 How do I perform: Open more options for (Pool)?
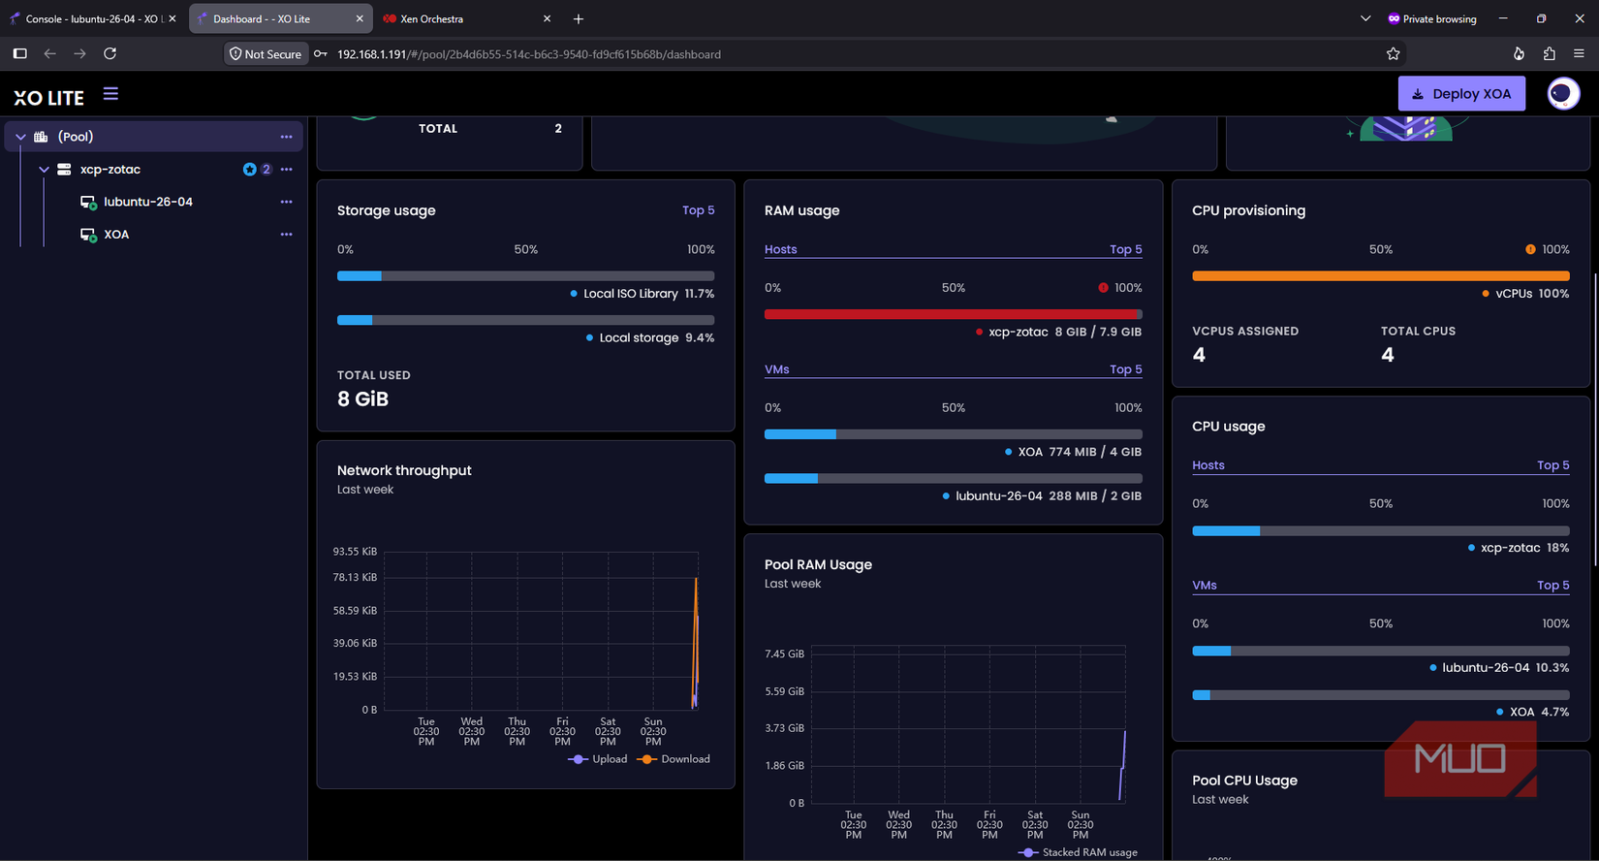point(286,137)
